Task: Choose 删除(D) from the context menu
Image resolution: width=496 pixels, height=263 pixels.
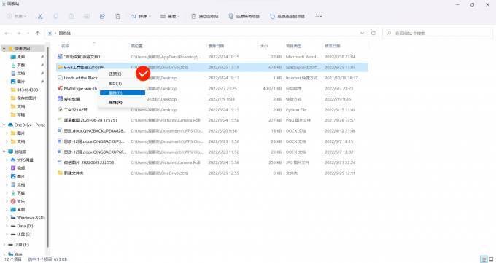Action: point(123,93)
